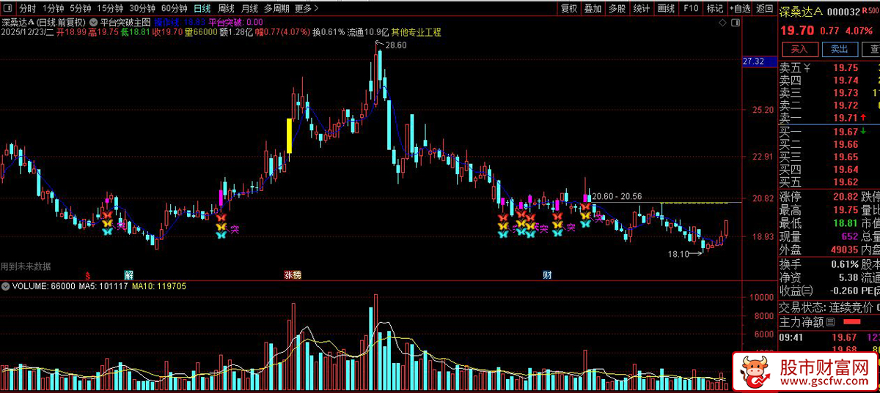
Task: Click the red 买入 buy button
Action: coord(799,50)
